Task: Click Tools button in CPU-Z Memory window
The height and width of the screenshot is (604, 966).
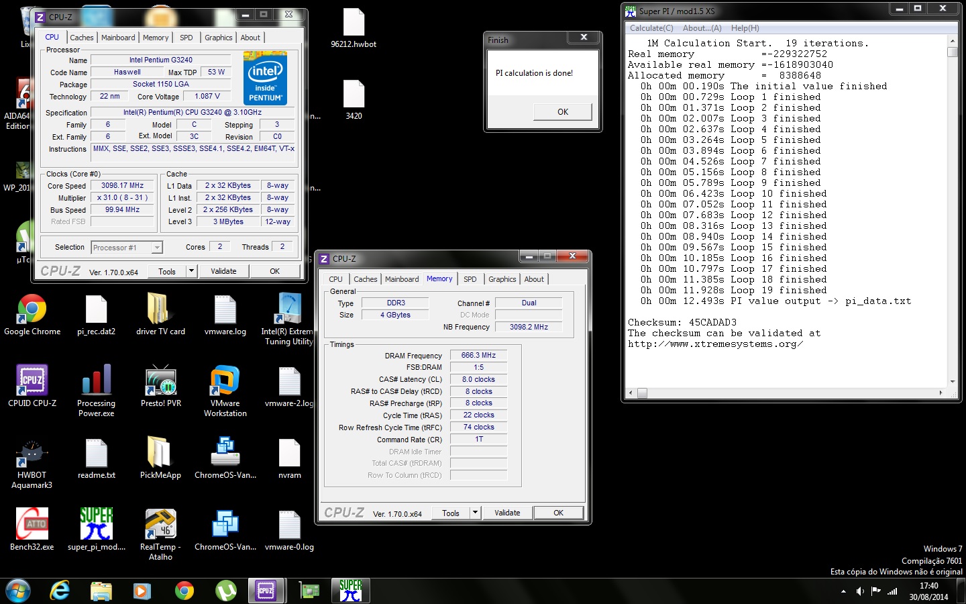Action: (451, 513)
